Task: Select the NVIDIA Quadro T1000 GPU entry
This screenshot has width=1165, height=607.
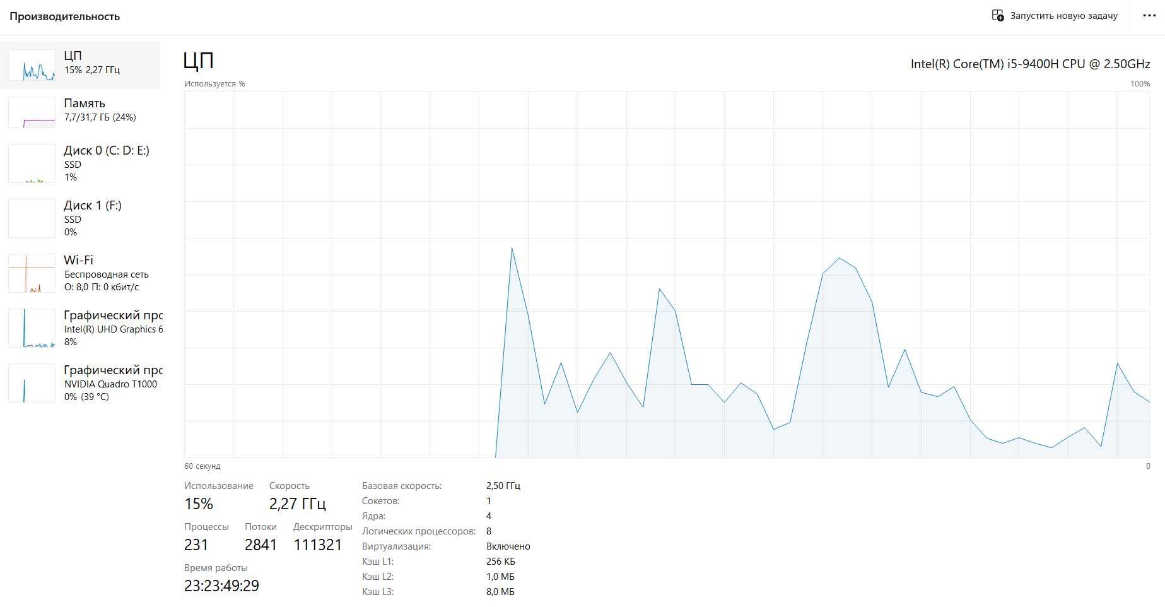Action: [x=80, y=383]
